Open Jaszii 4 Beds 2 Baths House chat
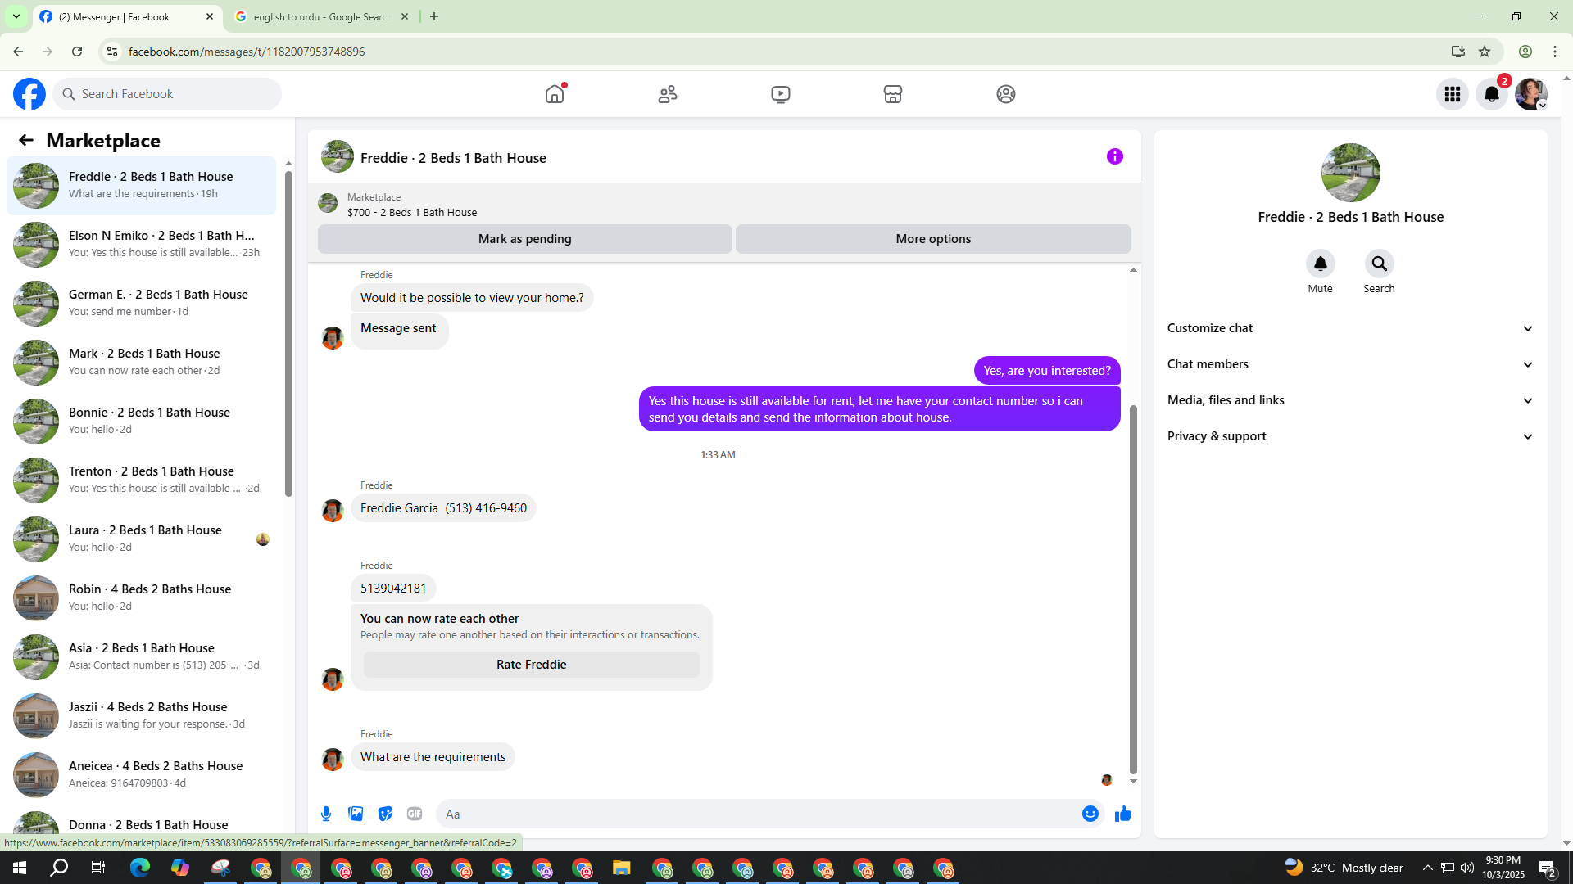1573x884 pixels. click(x=142, y=715)
